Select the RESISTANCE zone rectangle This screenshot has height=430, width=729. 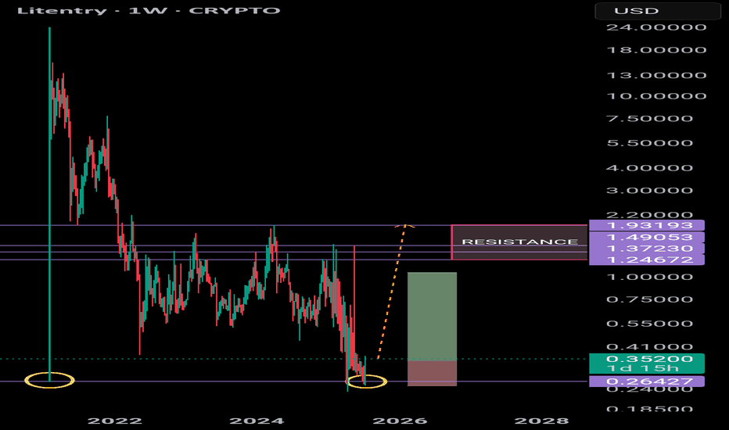pyautogui.click(x=519, y=242)
